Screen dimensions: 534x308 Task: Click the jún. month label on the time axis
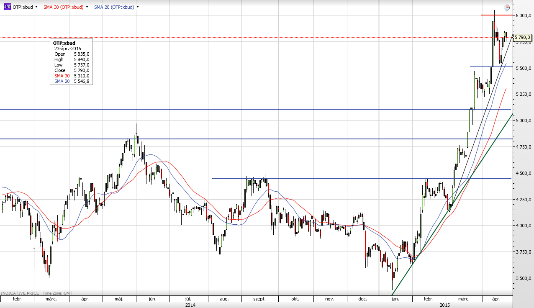tap(152, 299)
